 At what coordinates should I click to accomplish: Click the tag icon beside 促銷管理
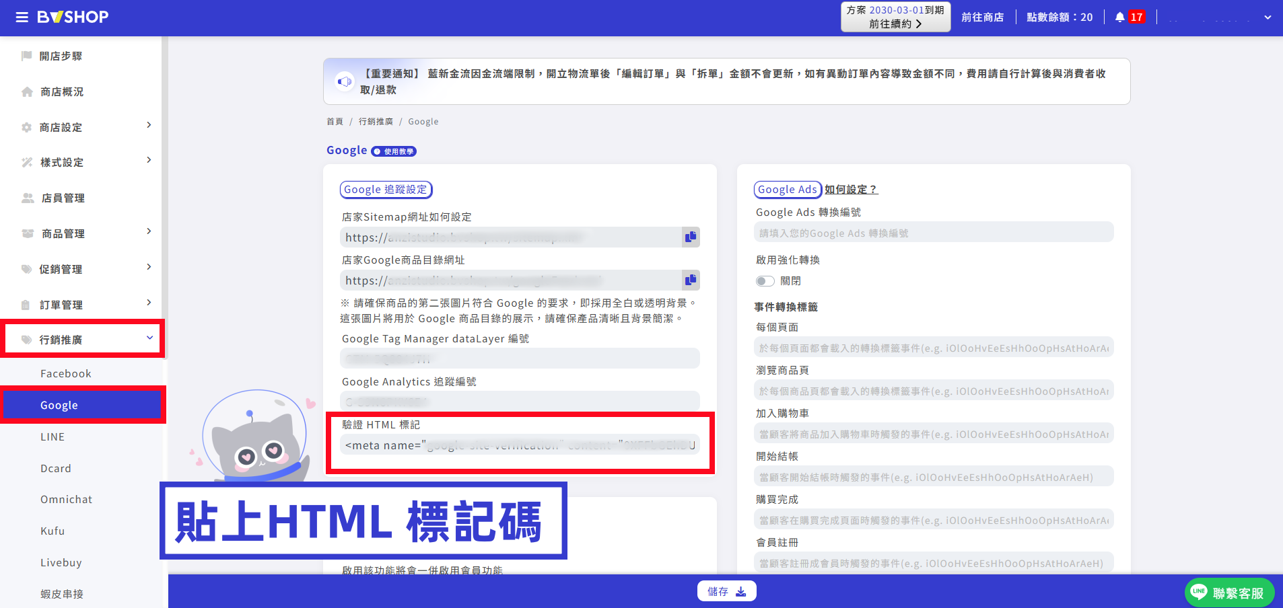click(26, 269)
